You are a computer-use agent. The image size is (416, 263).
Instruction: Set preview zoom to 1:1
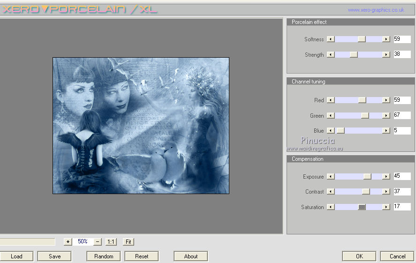tap(111, 241)
